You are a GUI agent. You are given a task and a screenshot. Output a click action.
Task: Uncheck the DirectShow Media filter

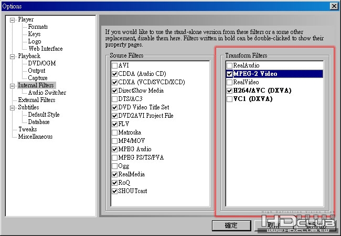pyautogui.click(x=114, y=91)
